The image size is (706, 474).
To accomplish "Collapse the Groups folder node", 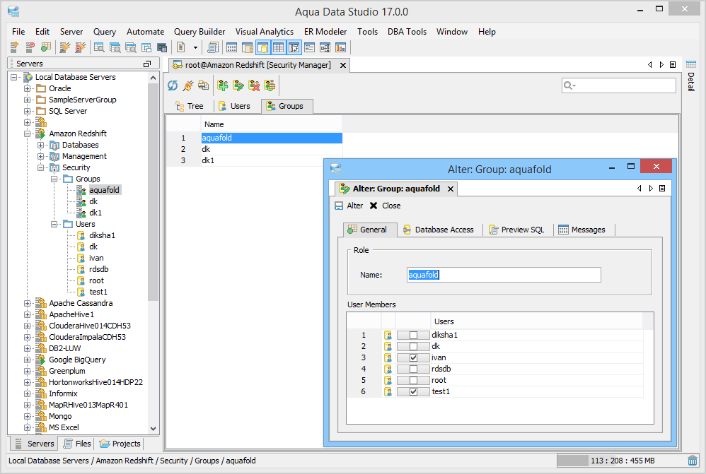I will click(54, 179).
